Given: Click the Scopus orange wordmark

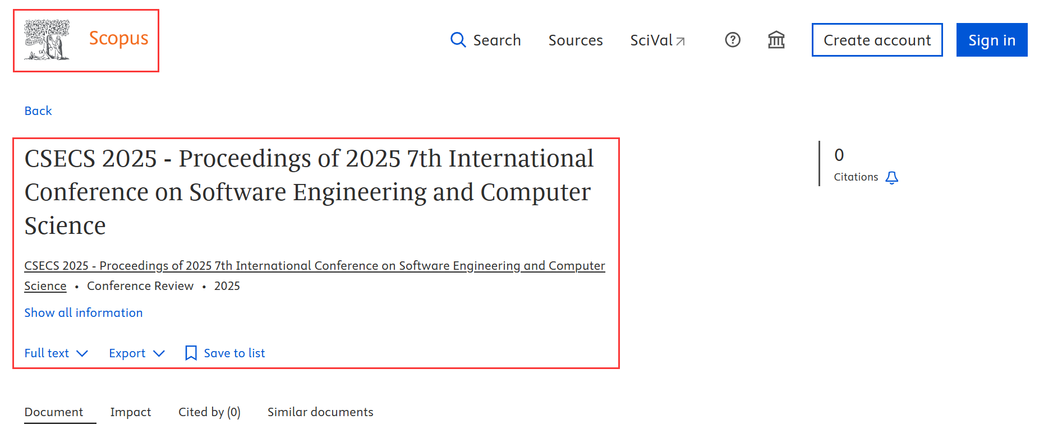Looking at the screenshot, I should (118, 38).
